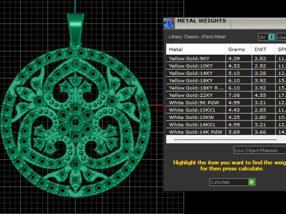Click the Calculate button
The image size is (286, 214).
point(232,182)
